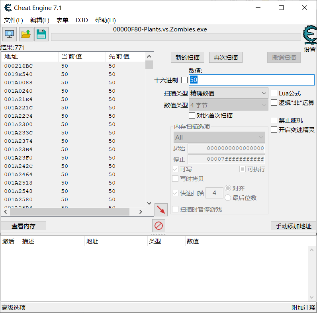Click the 查看内存 button
The height and width of the screenshot is (313, 317).
coord(23,226)
